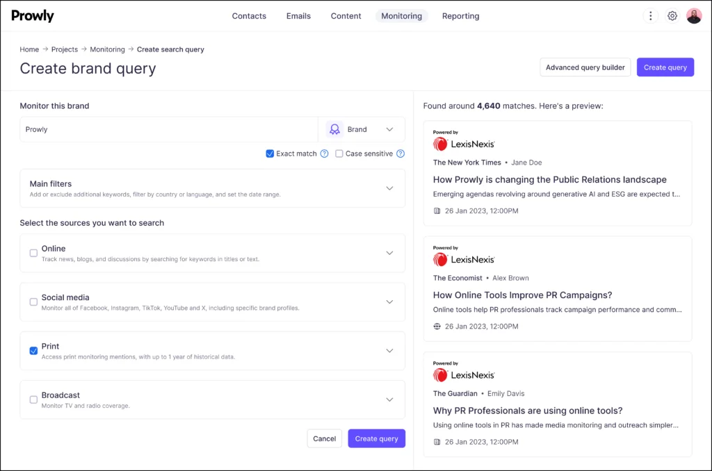
Task: Click print icon beside New York Times date
Action: click(437, 211)
